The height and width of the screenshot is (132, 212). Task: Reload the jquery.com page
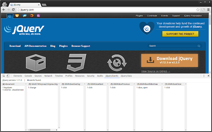point(13,10)
